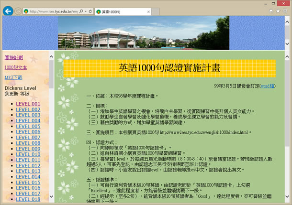The image size is (292, 205).
Task: Click the school building banner photo
Action: pos(144,32)
